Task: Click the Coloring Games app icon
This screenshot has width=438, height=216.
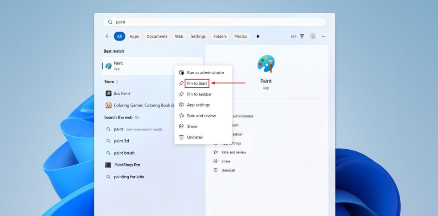Action: [108, 105]
